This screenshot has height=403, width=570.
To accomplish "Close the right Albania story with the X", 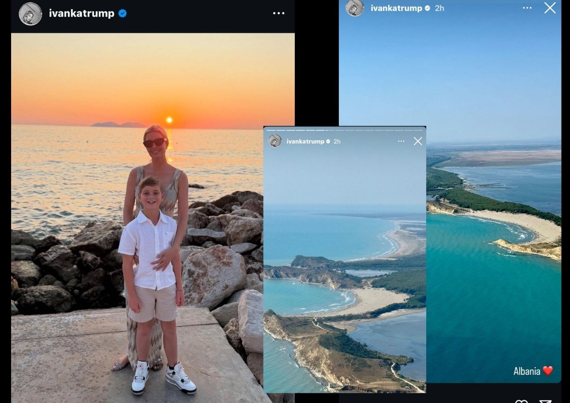I will (550, 8).
